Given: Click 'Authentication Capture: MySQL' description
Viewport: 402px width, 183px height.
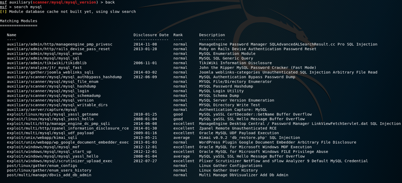Looking at the screenshot, I should (x=233, y=110).
